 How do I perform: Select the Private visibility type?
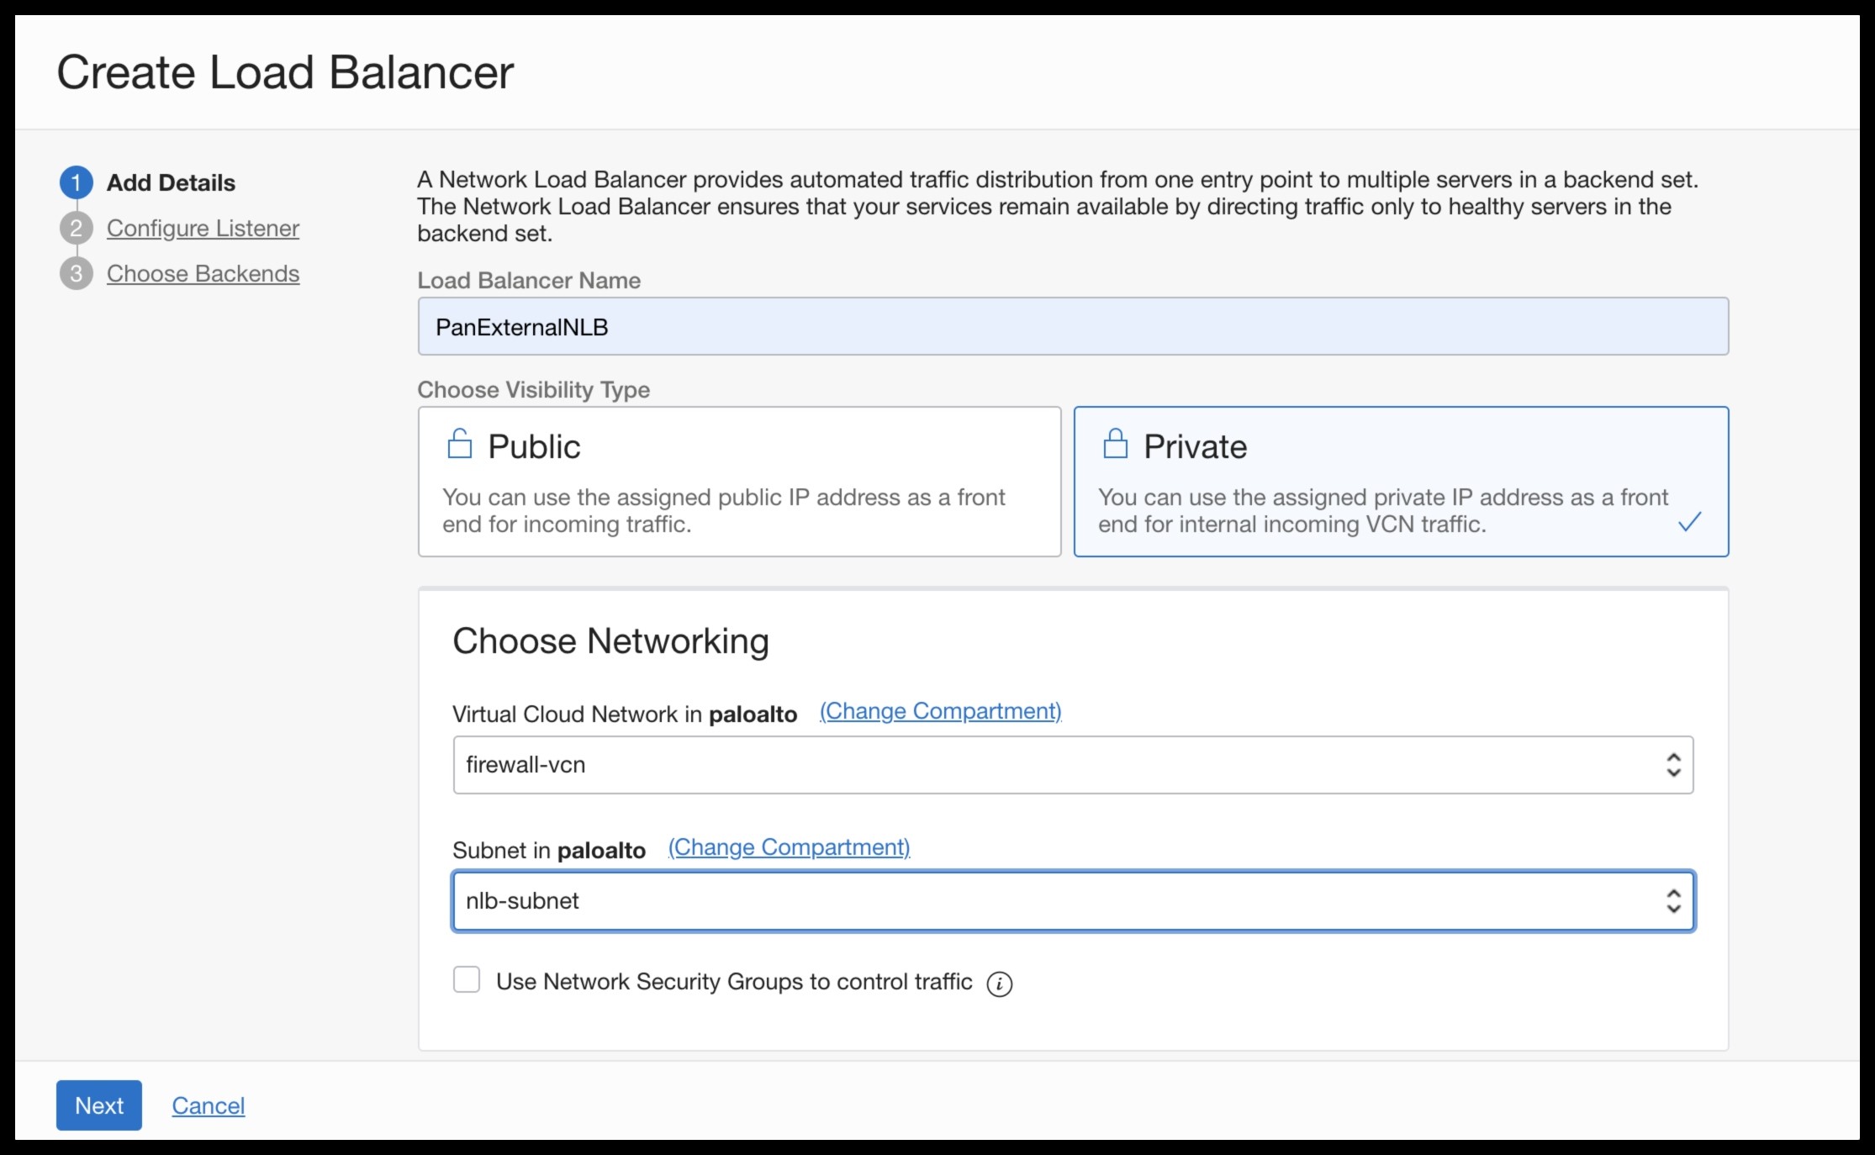pyautogui.click(x=1400, y=482)
